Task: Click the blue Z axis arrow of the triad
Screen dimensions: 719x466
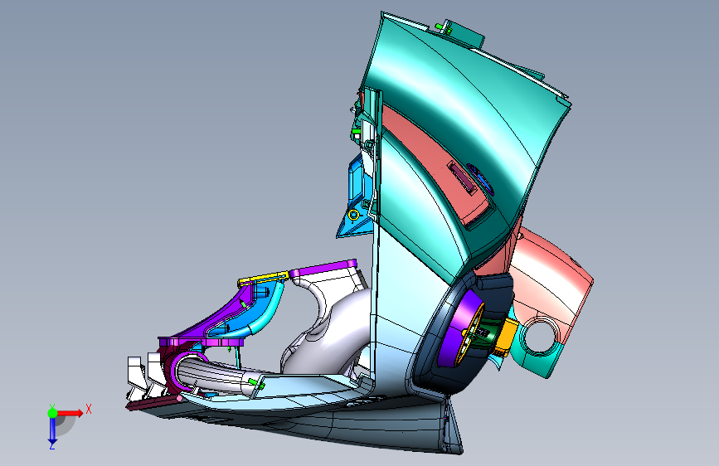Action: (52, 430)
